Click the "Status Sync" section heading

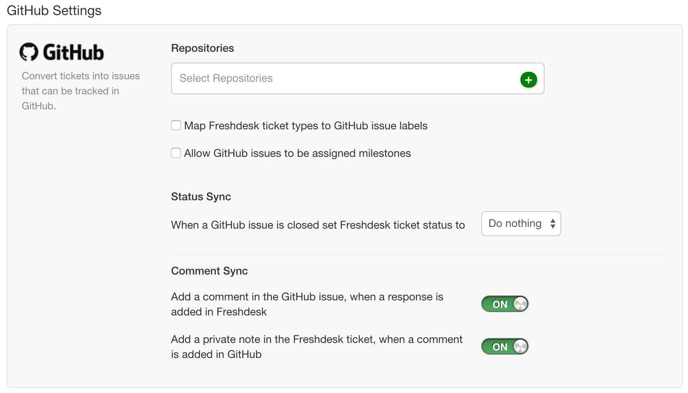[201, 197]
